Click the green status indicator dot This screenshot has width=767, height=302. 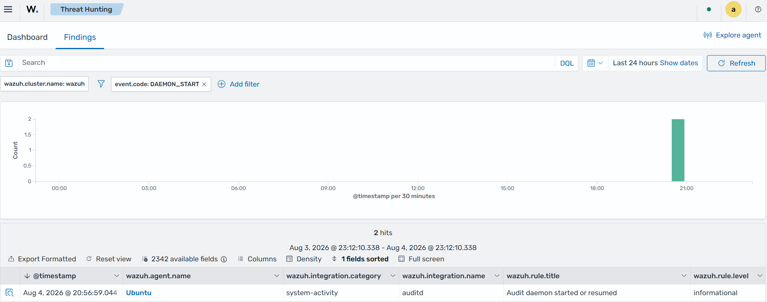(x=709, y=9)
